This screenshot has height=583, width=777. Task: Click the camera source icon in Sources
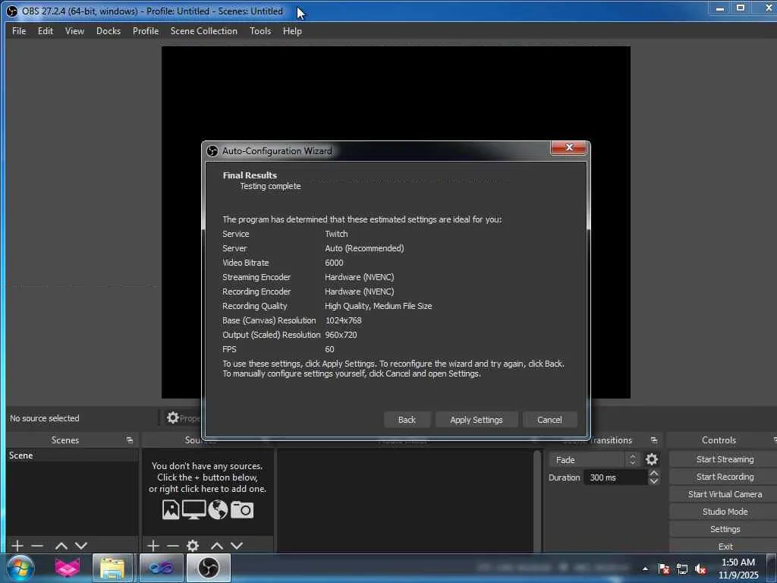point(242,509)
